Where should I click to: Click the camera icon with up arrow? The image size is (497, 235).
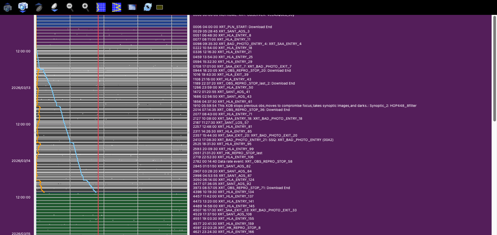point(7,7)
